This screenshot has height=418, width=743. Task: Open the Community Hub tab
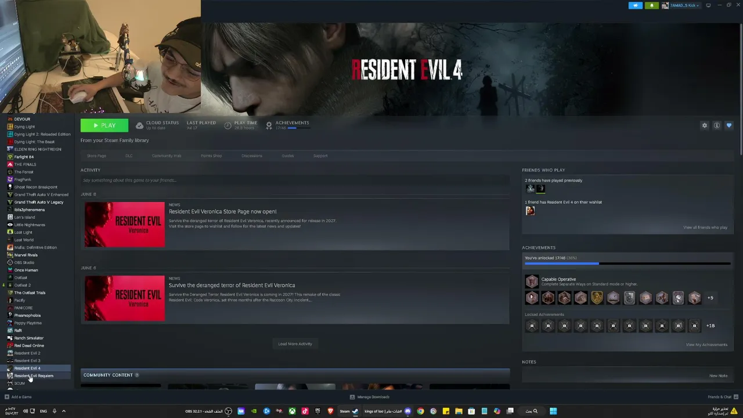167,156
